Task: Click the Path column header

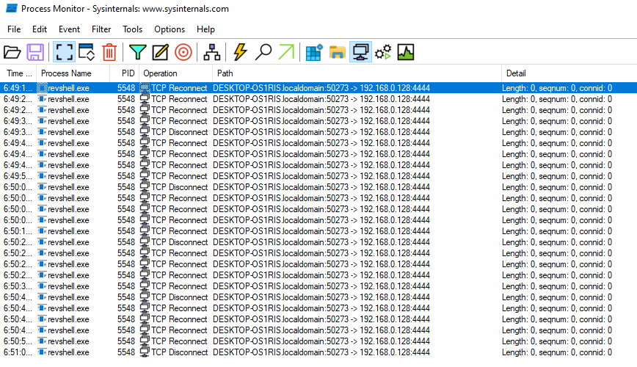Action: (357, 73)
